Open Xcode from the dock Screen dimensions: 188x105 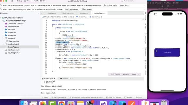click(113, 103)
